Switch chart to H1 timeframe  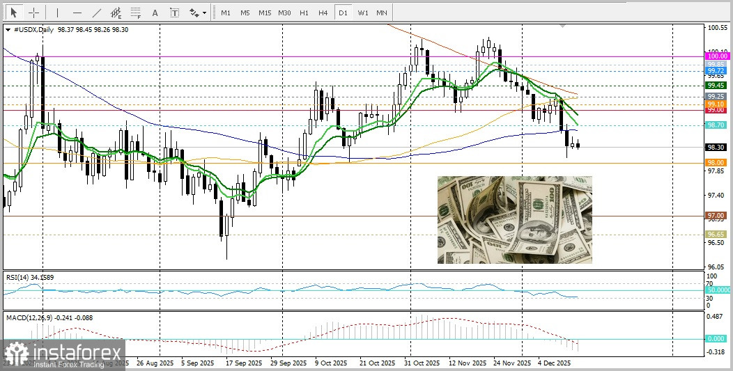point(304,13)
